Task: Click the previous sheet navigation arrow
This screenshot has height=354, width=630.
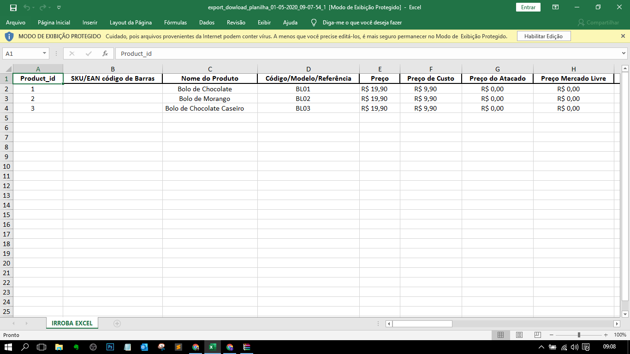Action: [x=13, y=324]
